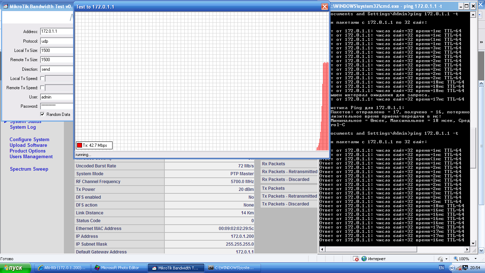Screen dimensions: 485x273
Task: Switch to the Microsoft Photo Editor taskbar window
Action: click(x=119, y=268)
